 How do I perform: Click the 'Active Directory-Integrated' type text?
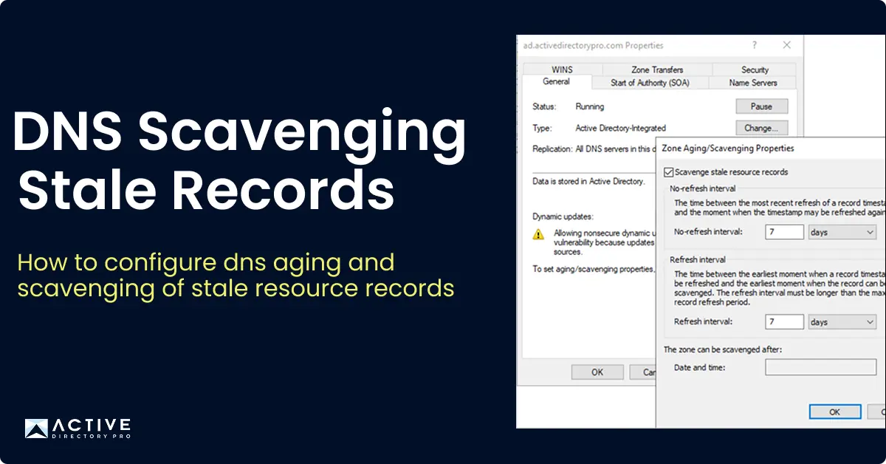(x=620, y=128)
